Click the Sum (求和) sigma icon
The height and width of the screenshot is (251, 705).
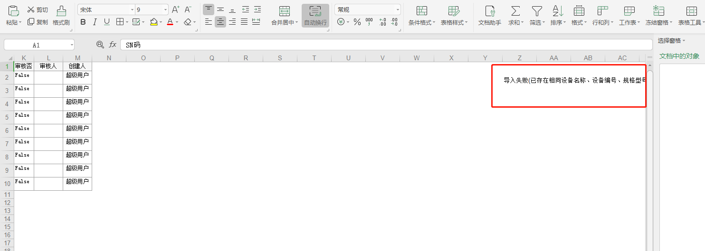pos(515,11)
